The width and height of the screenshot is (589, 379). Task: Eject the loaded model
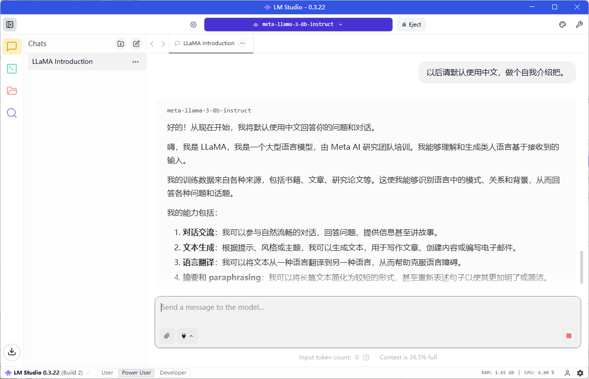411,25
